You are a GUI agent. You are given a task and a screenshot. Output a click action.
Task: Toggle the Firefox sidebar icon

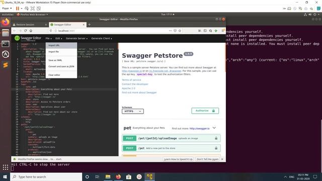pos(205,31)
